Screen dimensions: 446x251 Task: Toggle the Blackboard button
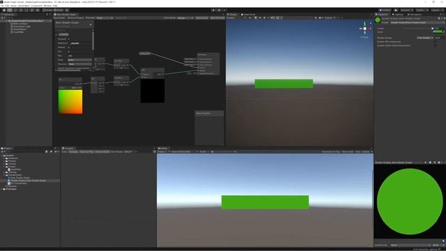coord(202,17)
